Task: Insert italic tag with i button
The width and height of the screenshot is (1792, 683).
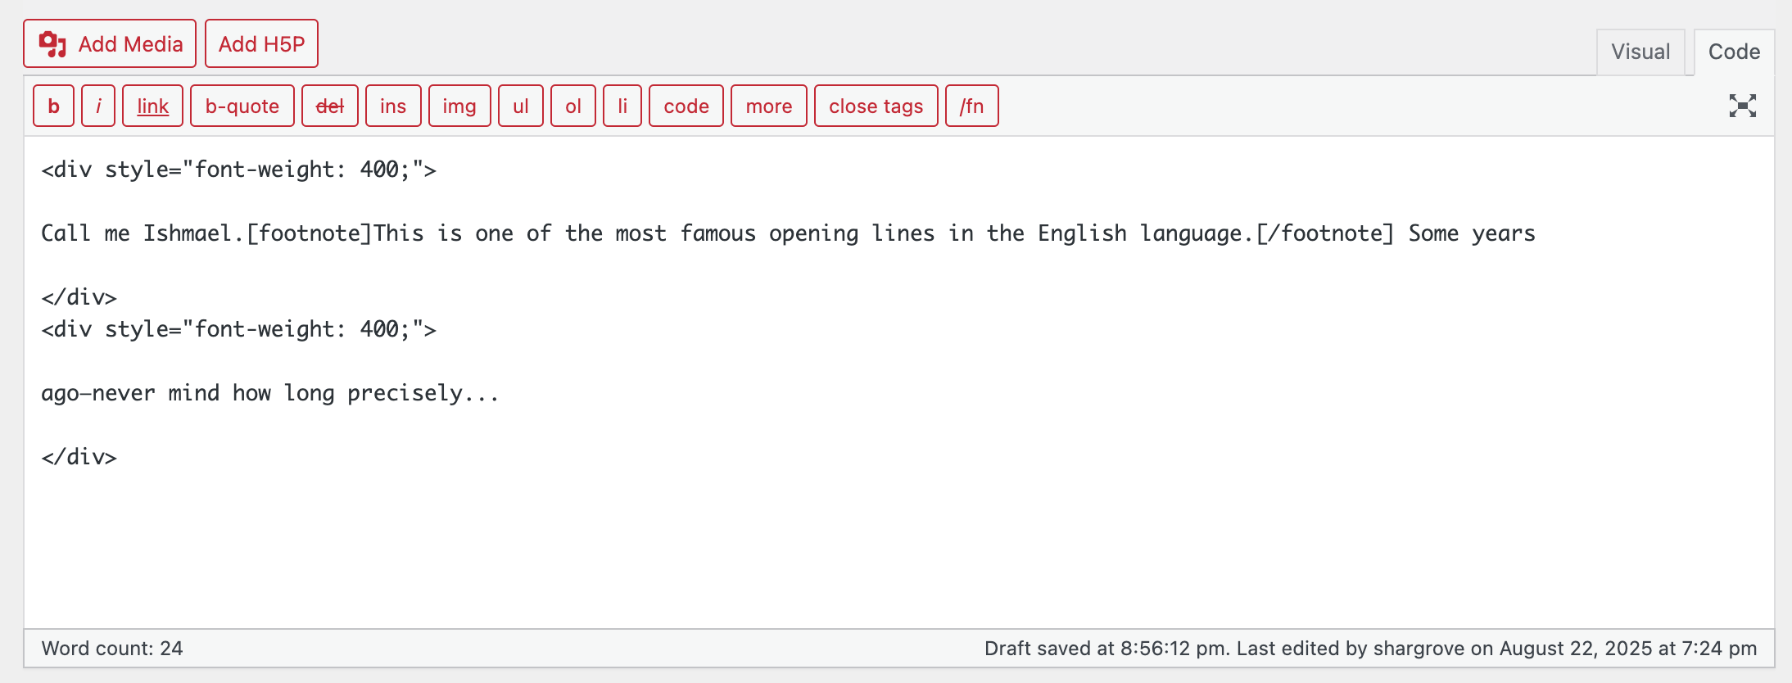Action: pos(98,106)
